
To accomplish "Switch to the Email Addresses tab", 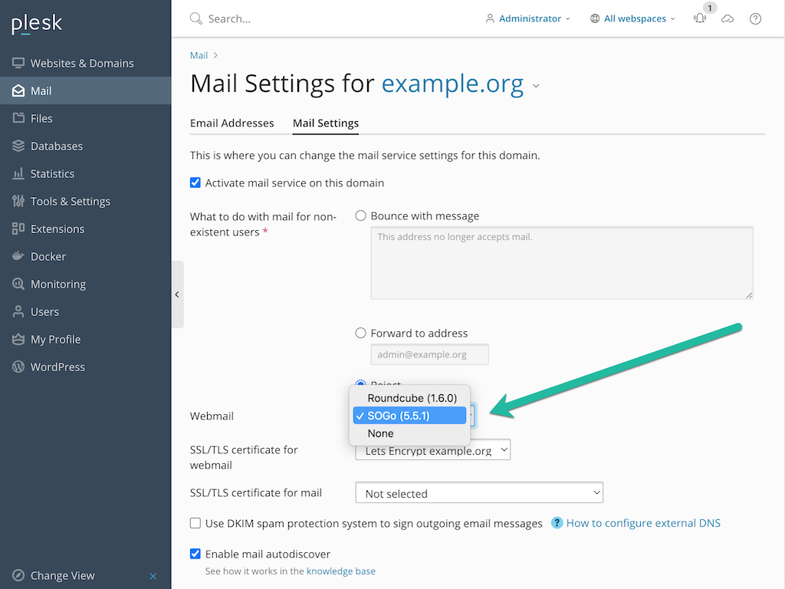I will tap(232, 123).
